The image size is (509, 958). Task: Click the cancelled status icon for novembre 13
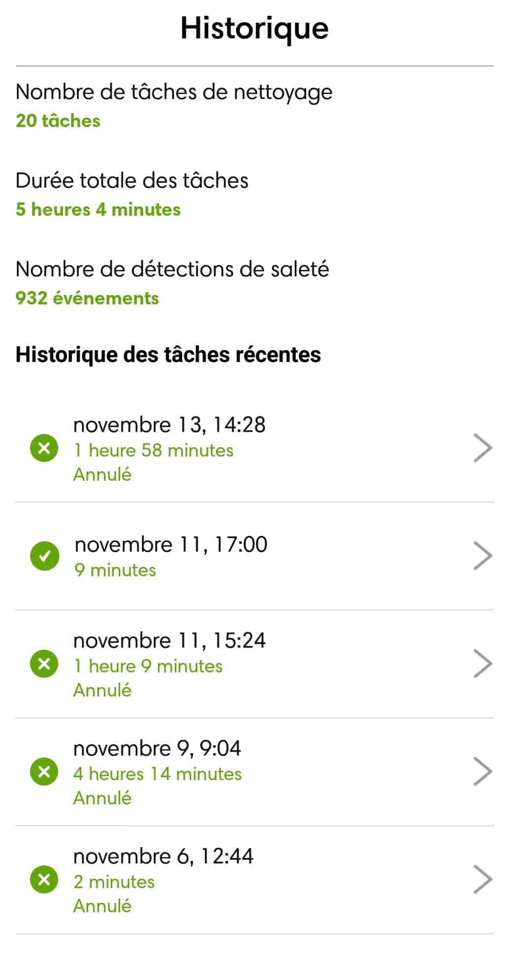tap(44, 448)
